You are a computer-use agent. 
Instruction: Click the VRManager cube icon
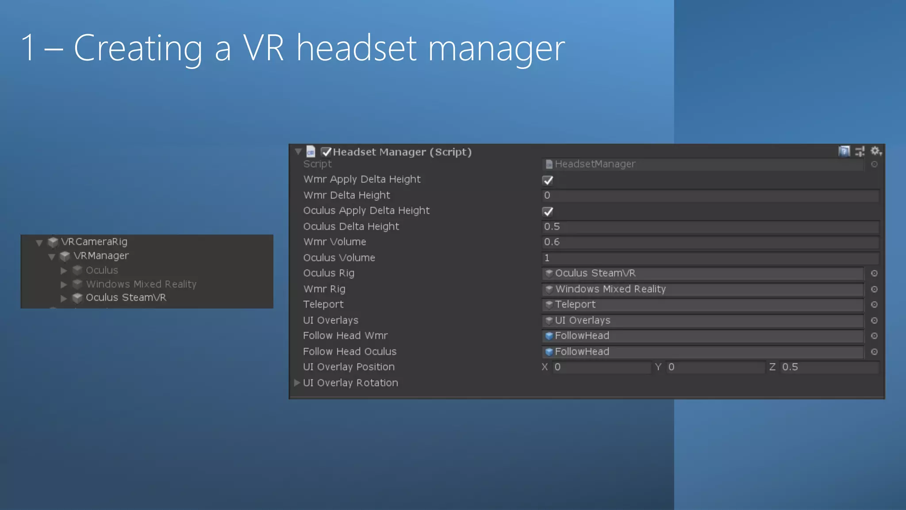pos(65,256)
